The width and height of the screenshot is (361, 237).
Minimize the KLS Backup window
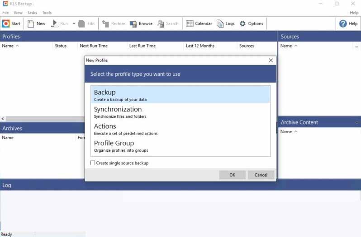click(x=320, y=4)
